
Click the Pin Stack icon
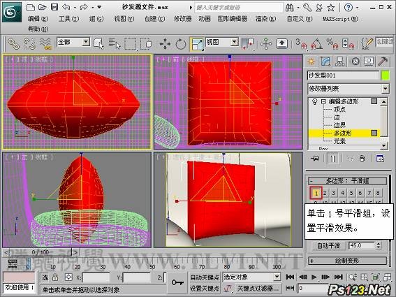[315, 159]
